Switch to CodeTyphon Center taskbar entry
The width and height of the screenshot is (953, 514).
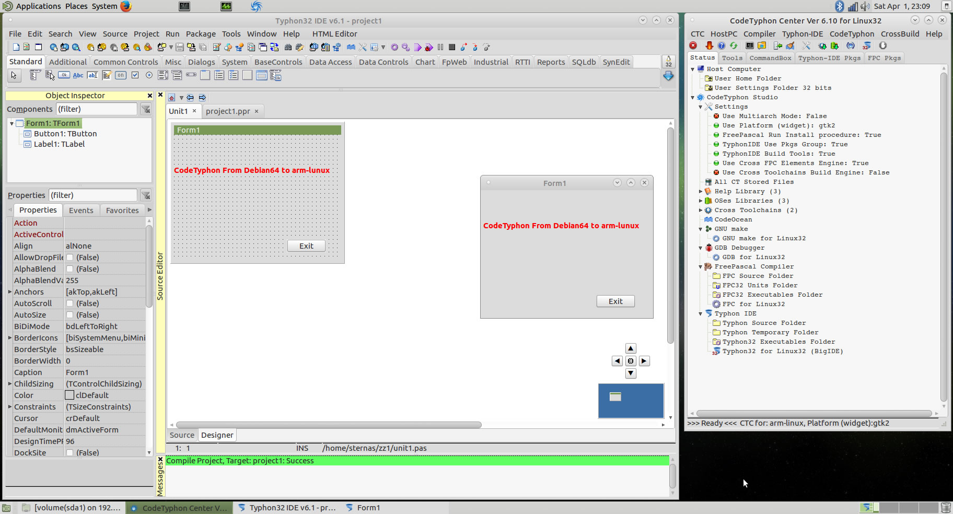click(x=179, y=508)
